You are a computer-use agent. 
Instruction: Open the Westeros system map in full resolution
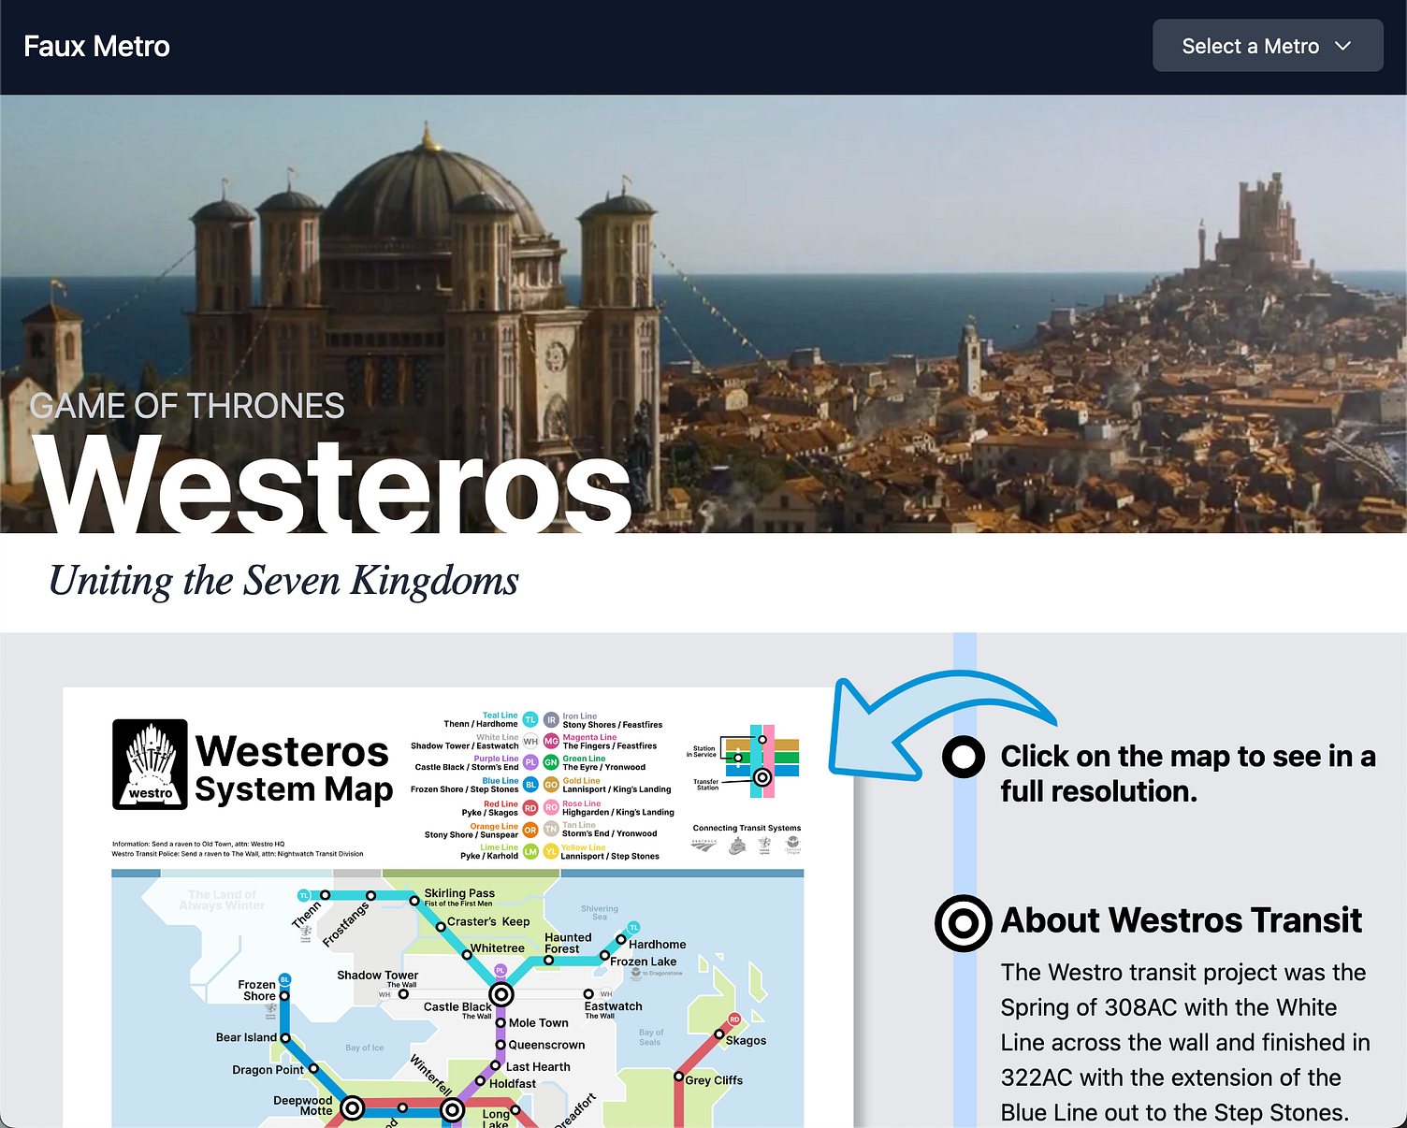tap(457, 907)
